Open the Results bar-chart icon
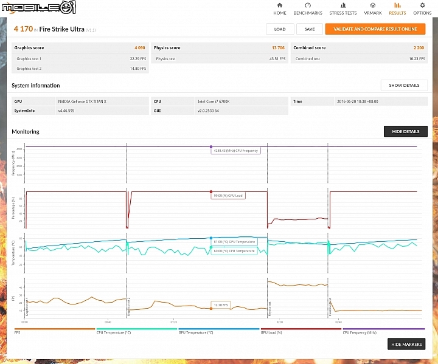The width and height of the screenshot is (438, 364). (x=397, y=5)
